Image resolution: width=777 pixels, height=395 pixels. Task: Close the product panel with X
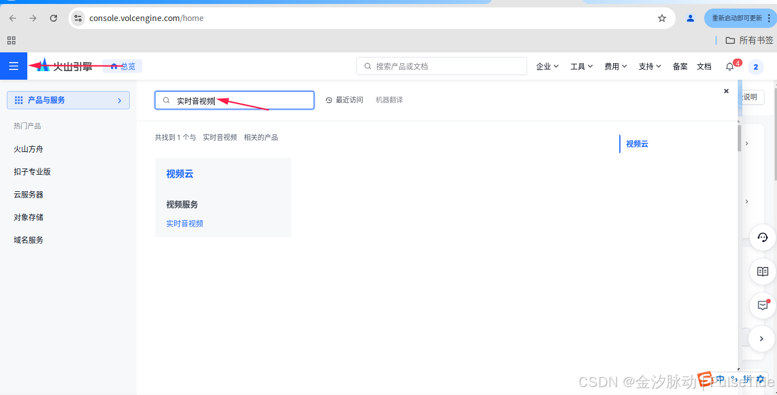pyautogui.click(x=726, y=91)
